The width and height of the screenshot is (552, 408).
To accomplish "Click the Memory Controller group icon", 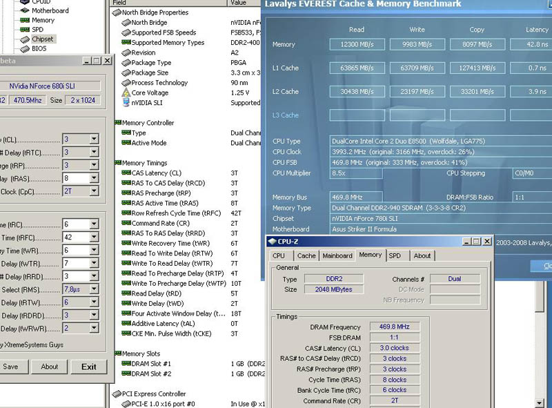I will click(x=118, y=123).
